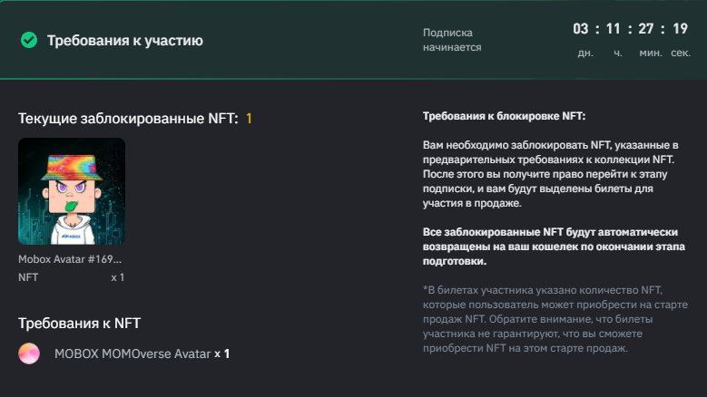Click the Подписка начинается label
Image resolution: width=707 pixels, height=397 pixels.
point(452,40)
